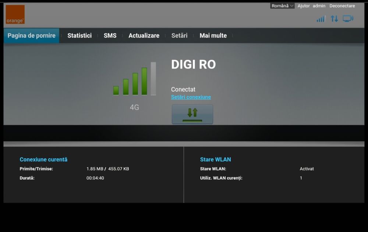Click the Stare WLAN heading
This screenshot has width=368, height=232.
[215, 159]
